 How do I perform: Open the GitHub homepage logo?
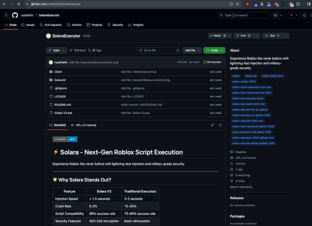[15, 15]
